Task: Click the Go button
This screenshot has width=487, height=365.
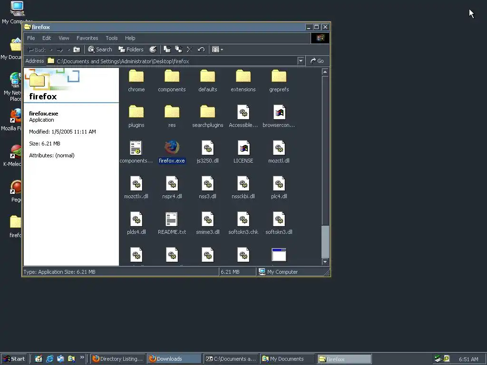Action: coord(317,61)
